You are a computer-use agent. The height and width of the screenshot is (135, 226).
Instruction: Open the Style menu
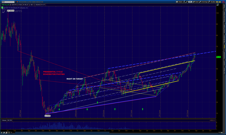[x=196, y=2]
